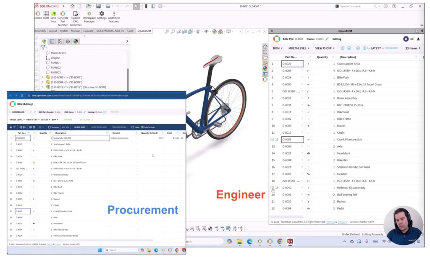Click the ORDERS button in procurement window

point(68,119)
